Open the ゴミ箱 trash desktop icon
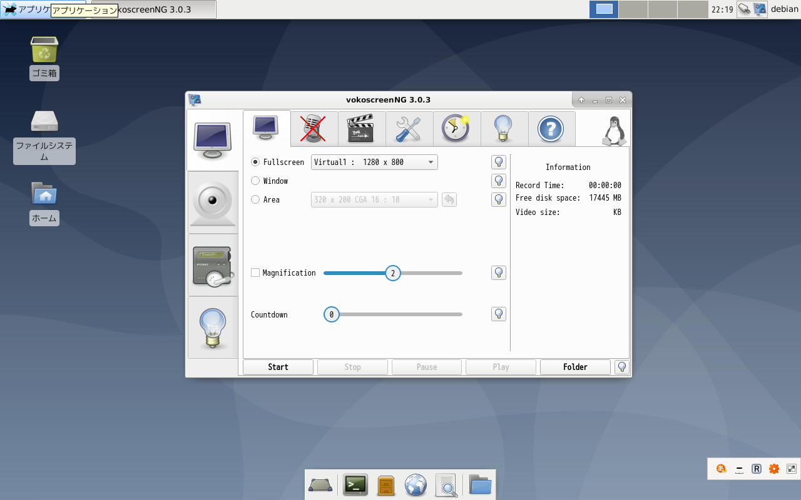Image resolution: width=801 pixels, height=500 pixels. (44, 58)
